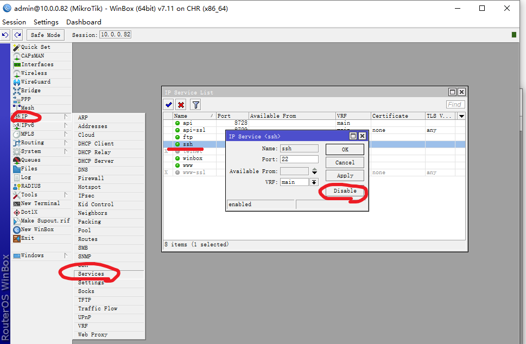Viewport: 526px width, 344px height.
Task: Open the Dashboard menu
Action: [x=84, y=22]
